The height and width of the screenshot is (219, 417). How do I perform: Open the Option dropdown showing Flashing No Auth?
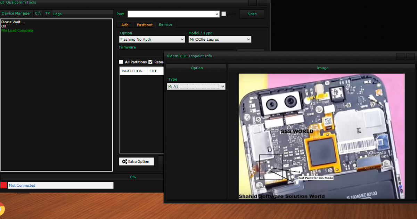(x=152, y=39)
